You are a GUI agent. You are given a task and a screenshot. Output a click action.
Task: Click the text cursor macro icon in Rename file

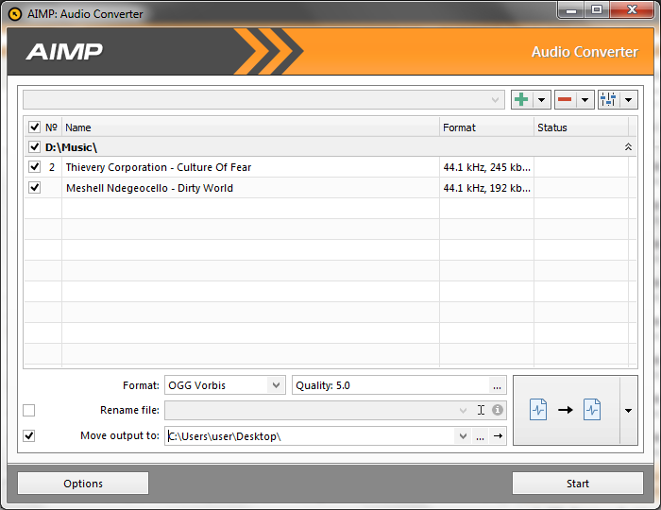[x=481, y=410]
